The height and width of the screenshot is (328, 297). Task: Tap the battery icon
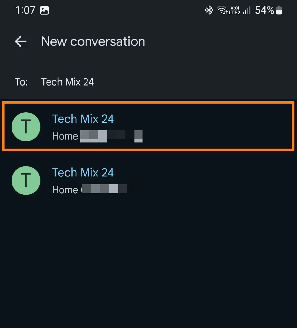(x=279, y=10)
